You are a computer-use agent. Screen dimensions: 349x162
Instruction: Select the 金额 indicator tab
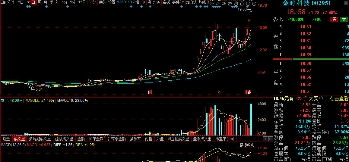pos(81,139)
